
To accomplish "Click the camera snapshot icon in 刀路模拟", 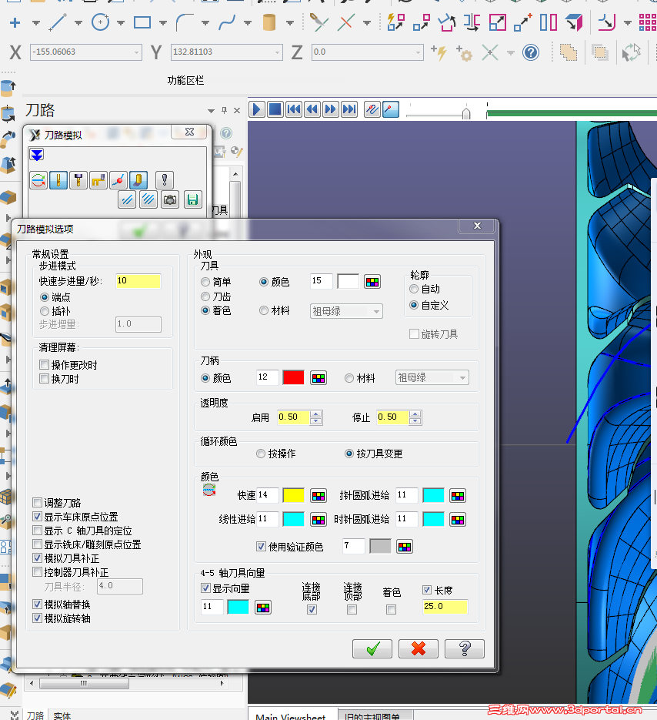I will [x=170, y=199].
